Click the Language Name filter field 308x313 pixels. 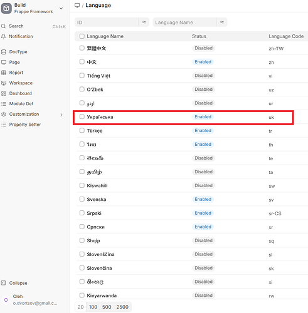(x=185, y=23)
